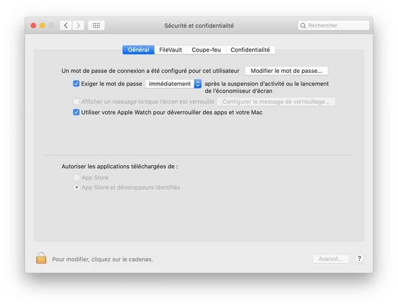Disable the Apple Watch unlock checkbox
Screen dimensions: 398x306
coord(76,112)
